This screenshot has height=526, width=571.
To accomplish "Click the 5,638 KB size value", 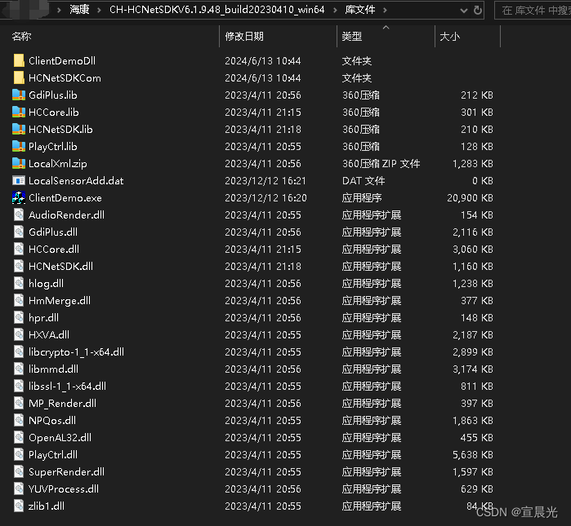I will (473, 455).
